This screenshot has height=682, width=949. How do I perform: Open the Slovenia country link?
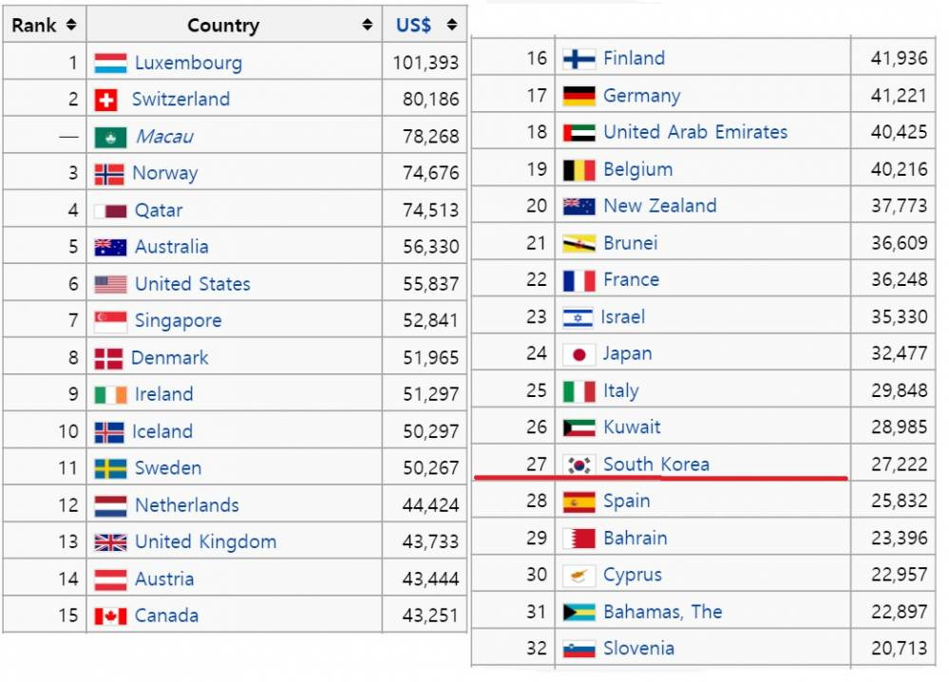click(x=638, y=649)
